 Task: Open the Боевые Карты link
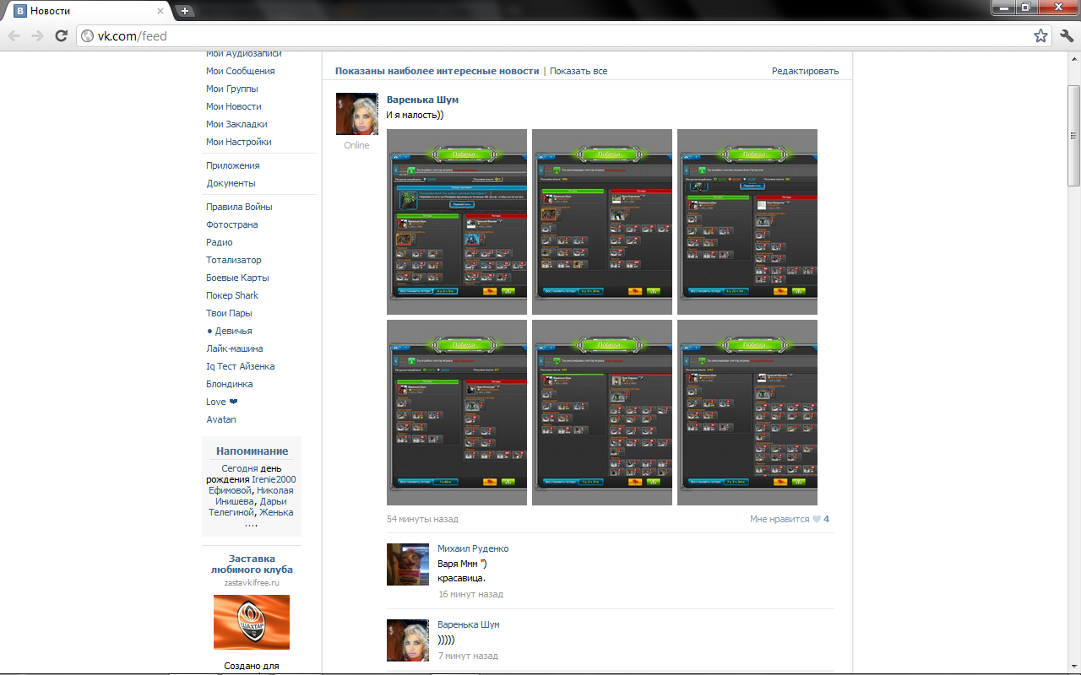237,278
